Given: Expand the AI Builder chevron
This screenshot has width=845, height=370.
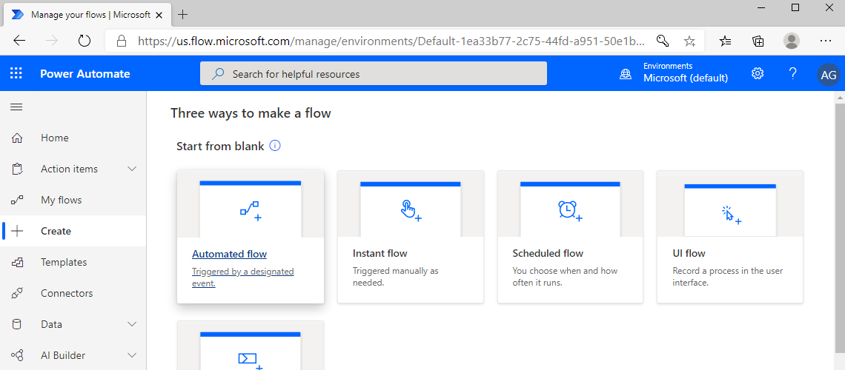Looking at the screenshot, I should tap(132, 355).
